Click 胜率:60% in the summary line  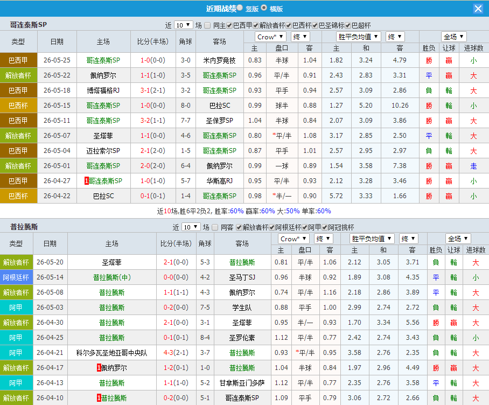coord(229,211)
